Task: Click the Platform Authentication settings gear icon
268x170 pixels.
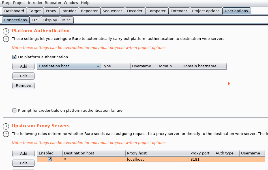Action: [x=6, y=39]
